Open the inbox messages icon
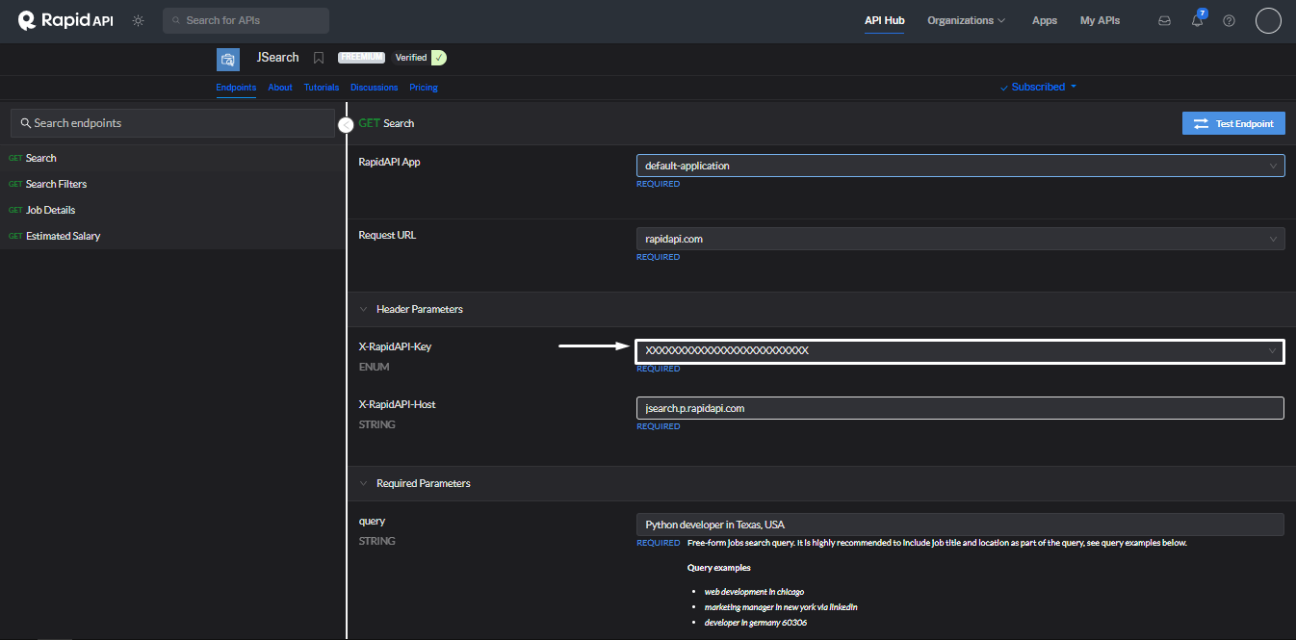1296x640 pixels. 1164,20
